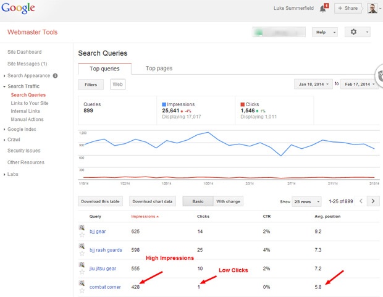Select the Basic view toggle

point(198,201)
